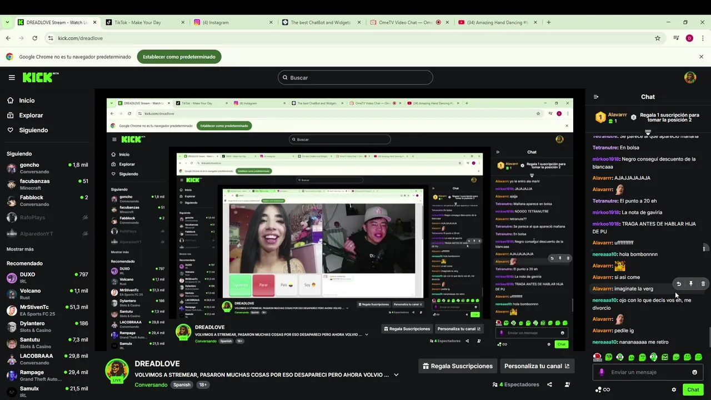Viewport: 711px width, 400px height.
Task: Open Chrome media control icon
Action: (x=676, y=38)
